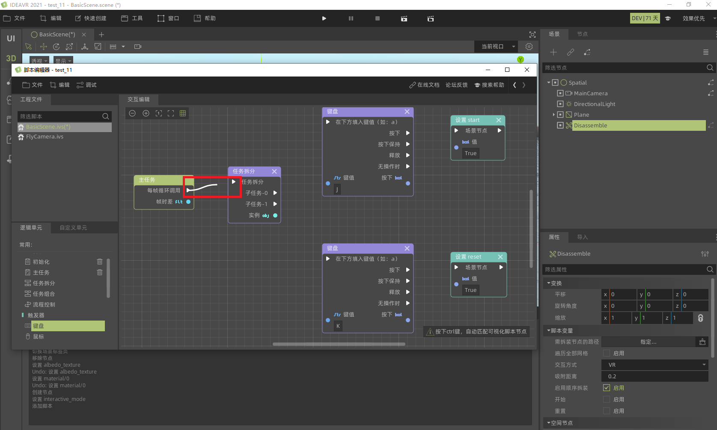Open the ruler tool dropdown arrow
This screenshot has height=430, width=717.
pos(123,47)
